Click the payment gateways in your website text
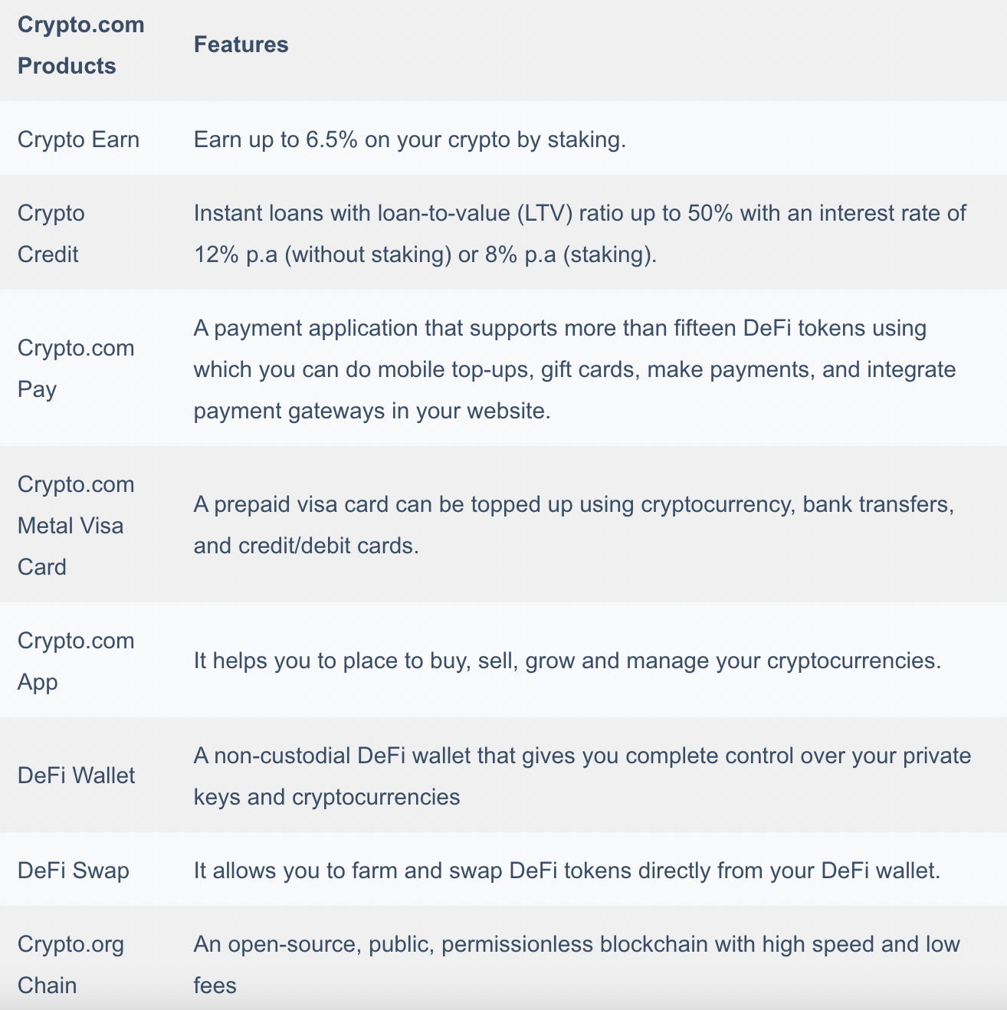1007x1010 pixels. pos(372,411)
